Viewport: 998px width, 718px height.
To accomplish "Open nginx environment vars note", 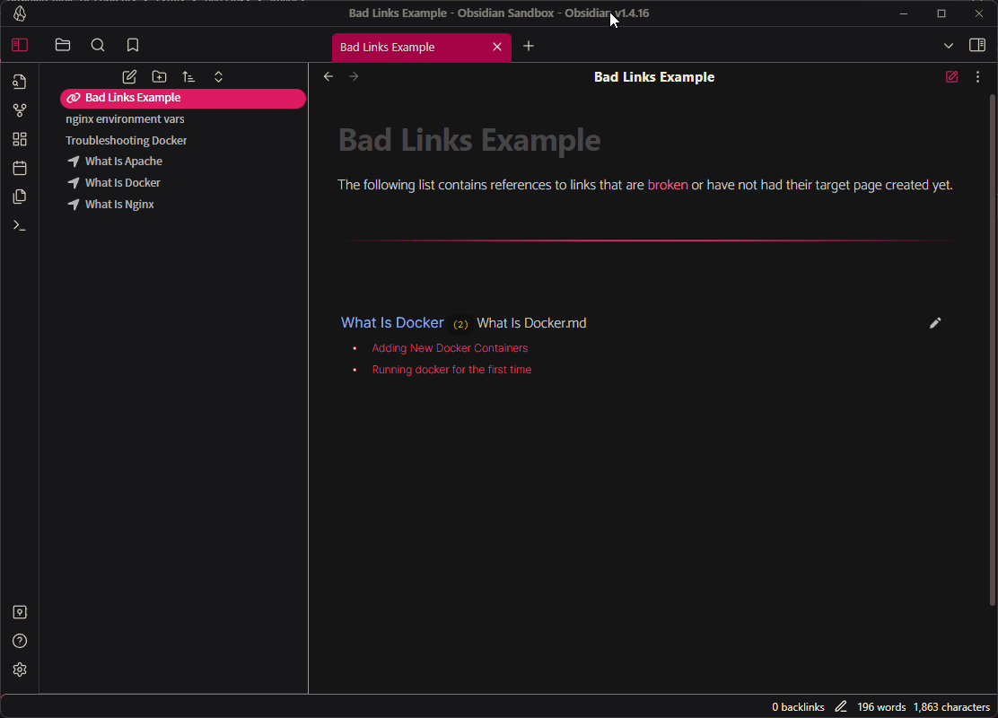I will 125,119.
